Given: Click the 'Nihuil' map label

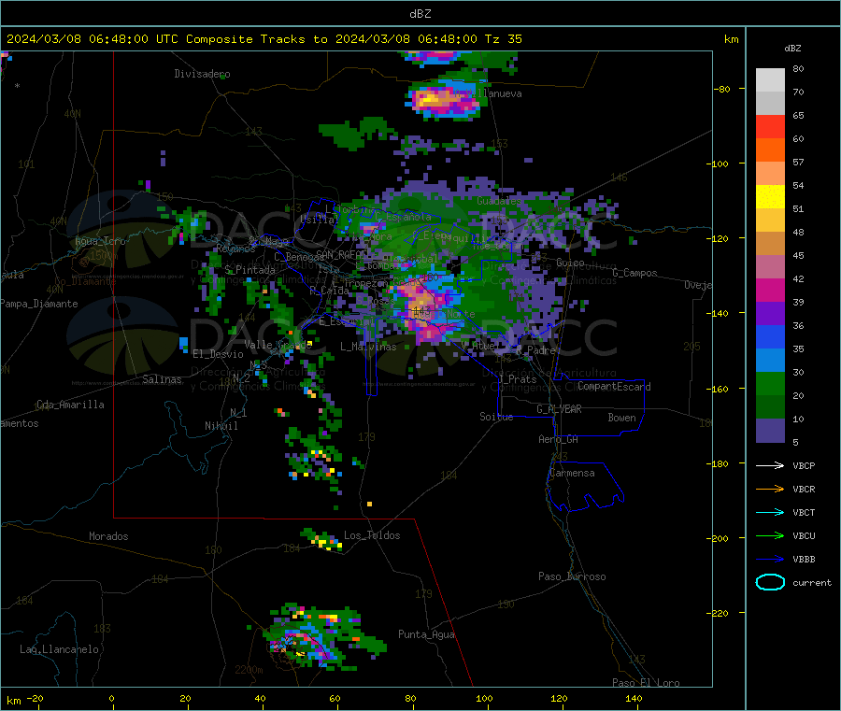Looking at the screenshot, I should click(221, 426).
